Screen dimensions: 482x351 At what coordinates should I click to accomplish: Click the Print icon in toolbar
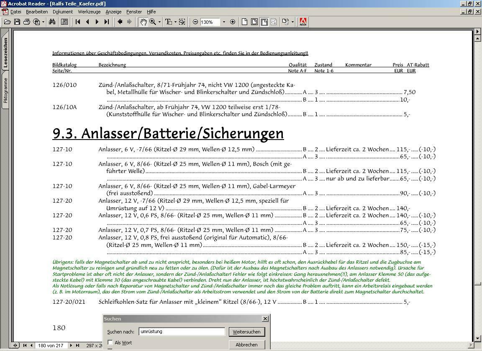[x=27, y=22]
